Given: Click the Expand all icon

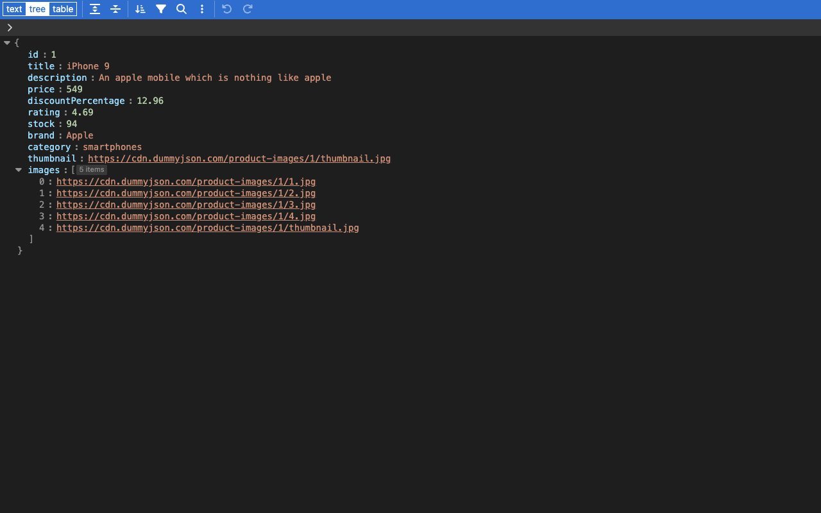Looking at the screenshot, I should pyautogui.click(x=95, y=9).
